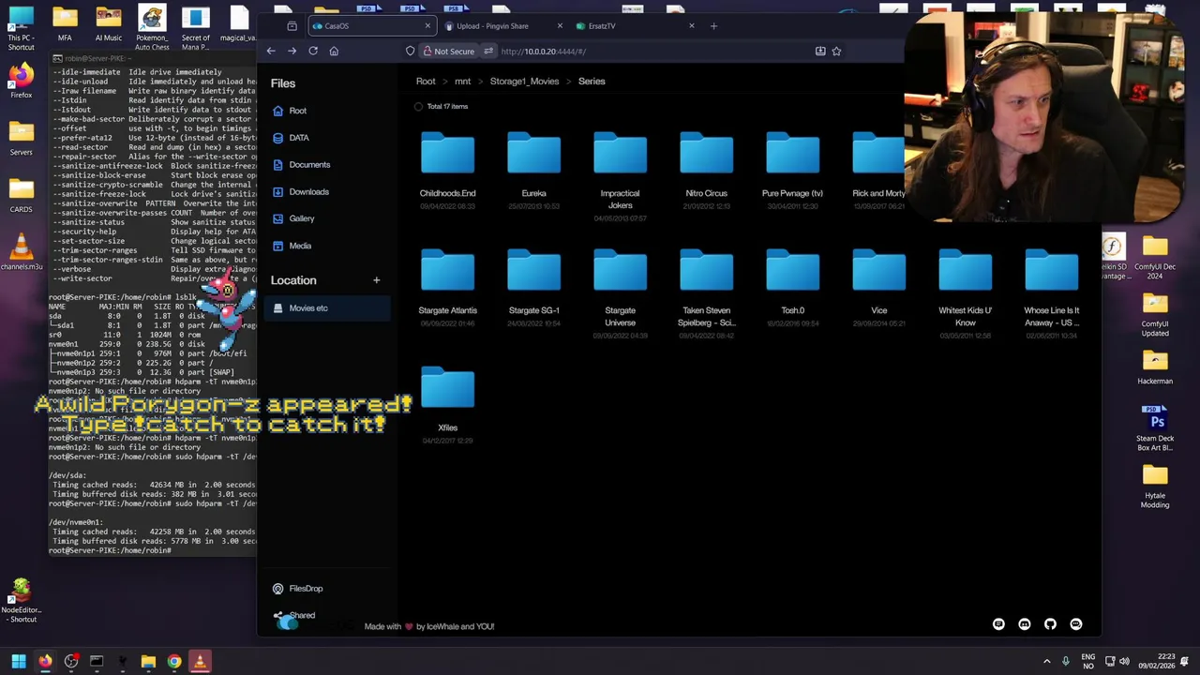Image resolution: width=1200 pixels, height=675 pixels.
Task: Open the Hackerman desktop folder
Action: (x=1155, y=367)
